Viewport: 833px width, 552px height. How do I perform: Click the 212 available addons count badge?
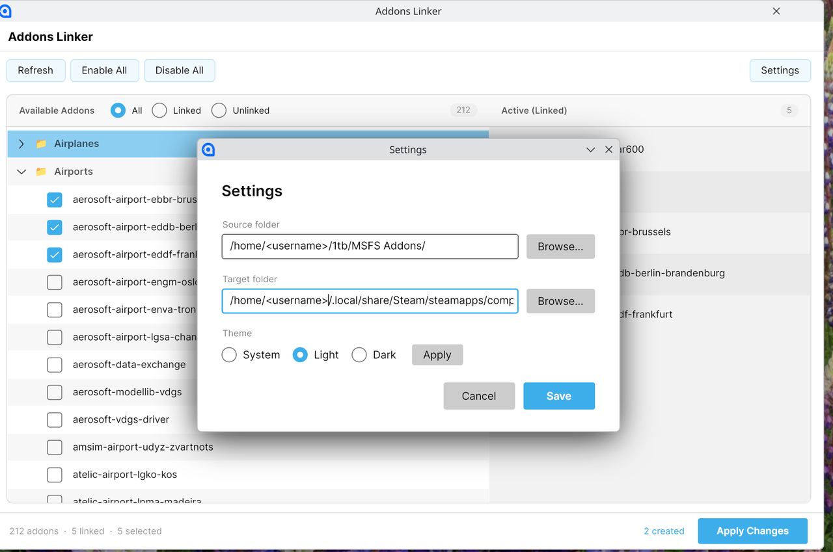tap(463, 111)
